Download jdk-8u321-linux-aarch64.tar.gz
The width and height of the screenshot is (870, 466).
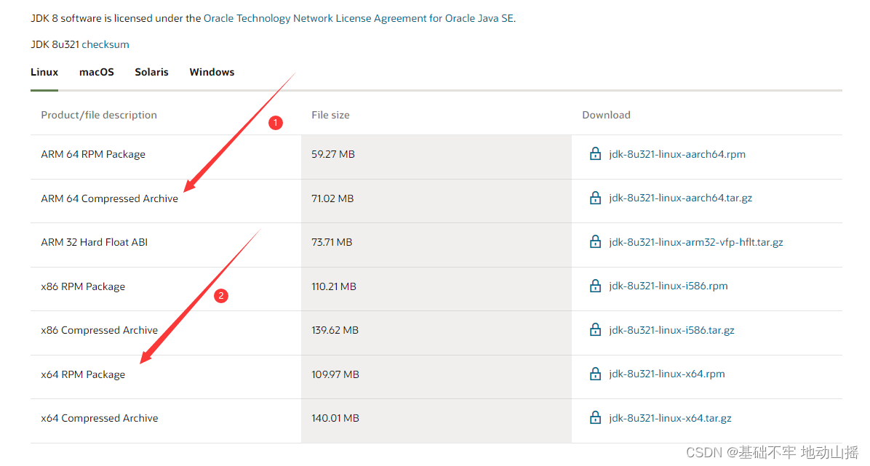click(680, 198)
